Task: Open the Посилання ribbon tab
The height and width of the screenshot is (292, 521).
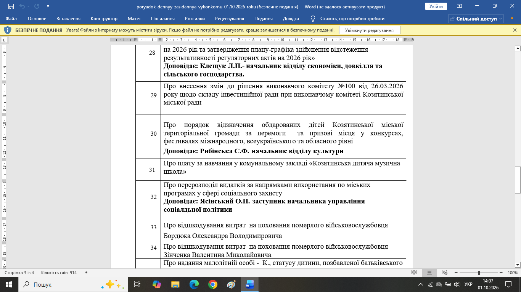Action: [x=163, y=19]
